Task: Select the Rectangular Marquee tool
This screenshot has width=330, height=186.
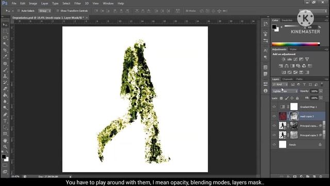Action: click(x=5, y=32)
